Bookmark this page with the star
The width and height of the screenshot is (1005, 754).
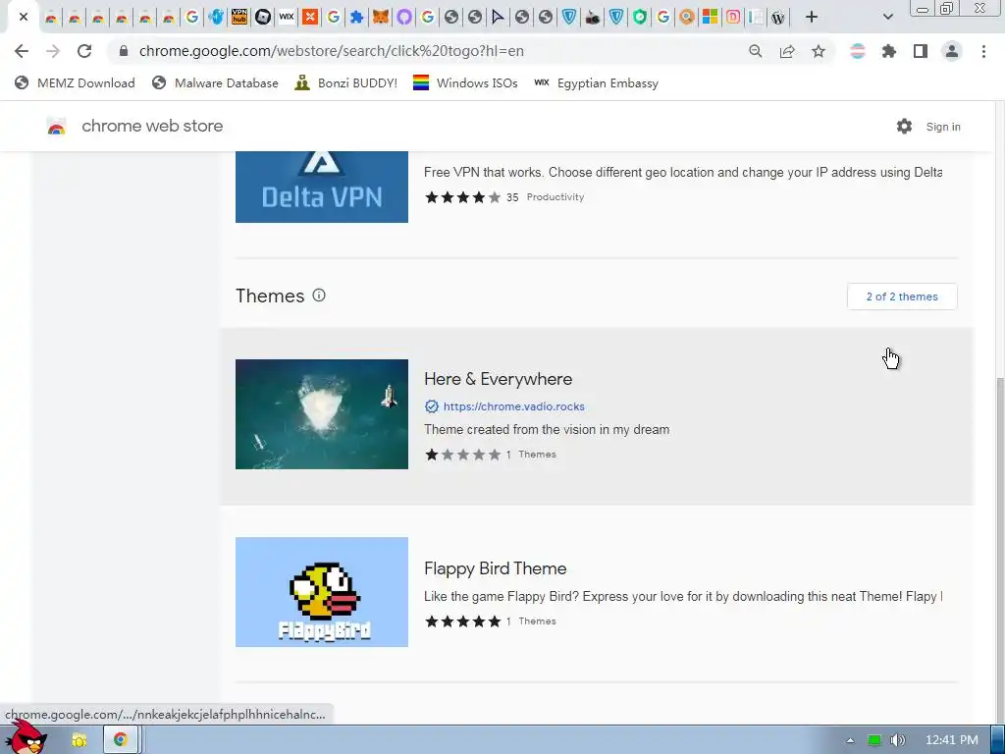[x=819, y=51]
